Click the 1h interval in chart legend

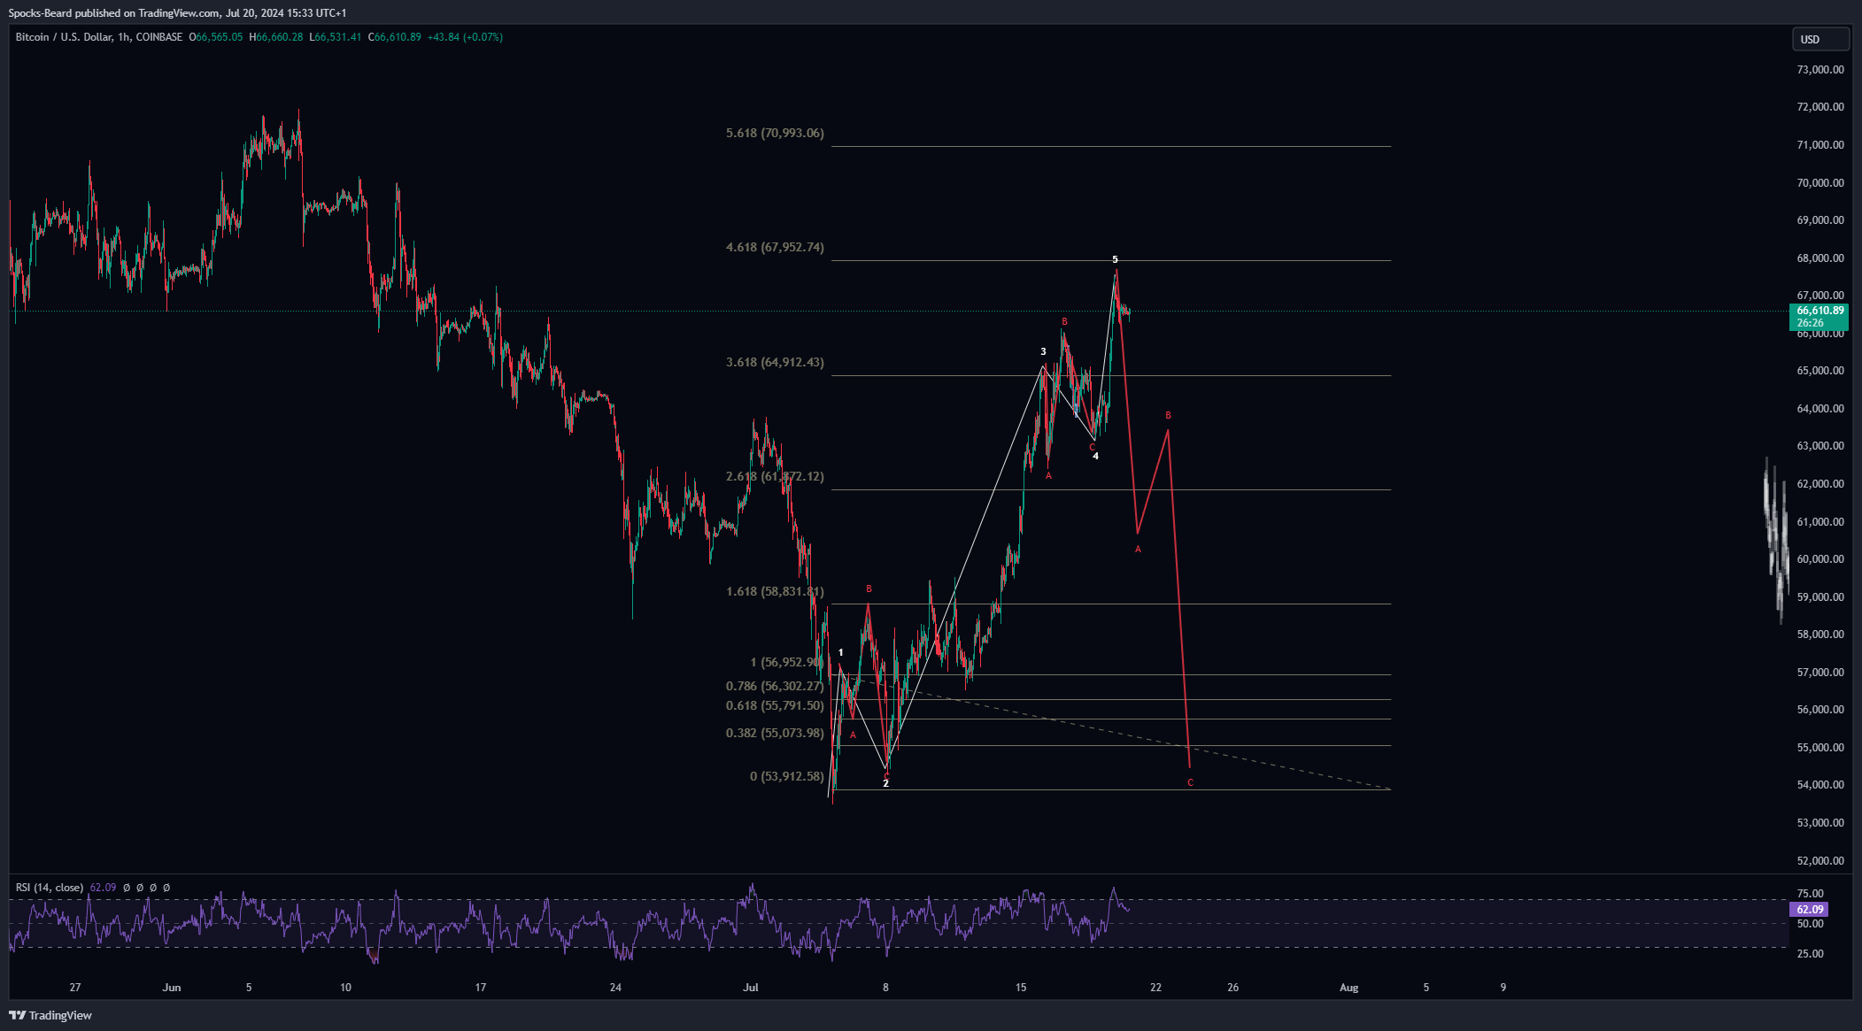(124, 37)
